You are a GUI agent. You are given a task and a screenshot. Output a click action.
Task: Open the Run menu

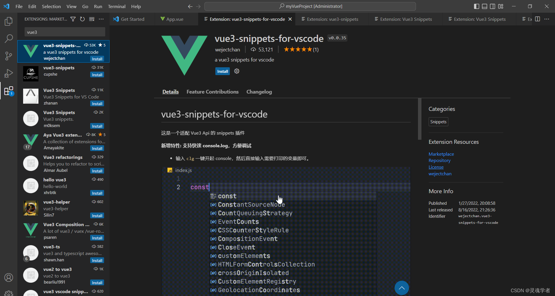coord(98,6)
